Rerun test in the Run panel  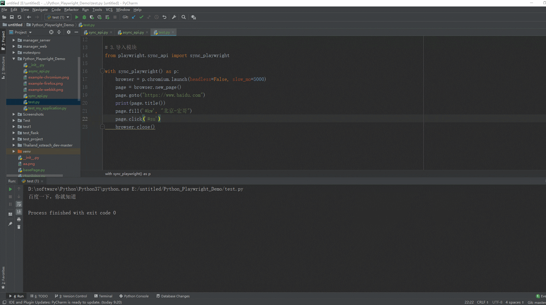pos(10,189)
